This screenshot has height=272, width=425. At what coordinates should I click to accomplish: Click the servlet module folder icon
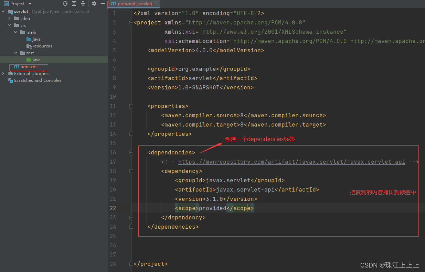pos(10,12)
